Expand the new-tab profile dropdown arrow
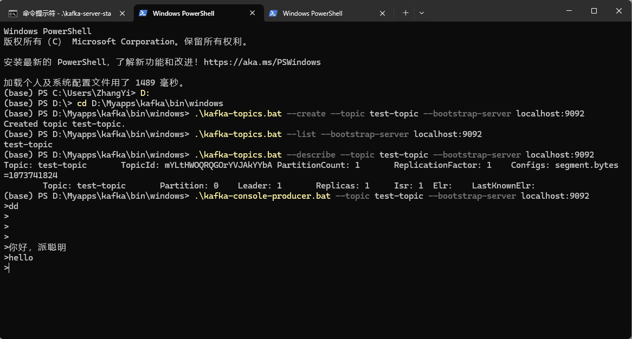 (x=422, y=13)
